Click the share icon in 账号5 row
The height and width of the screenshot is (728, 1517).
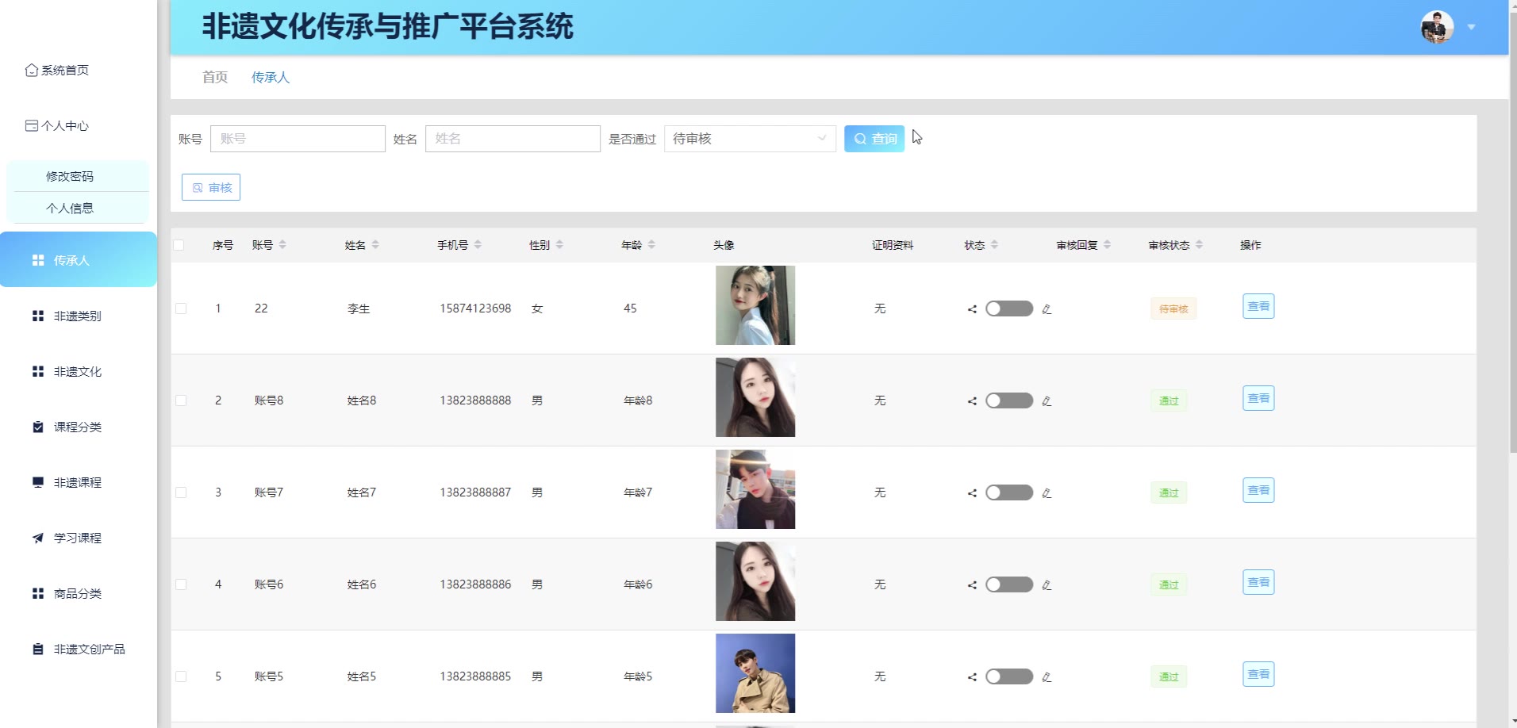point(972,677)
